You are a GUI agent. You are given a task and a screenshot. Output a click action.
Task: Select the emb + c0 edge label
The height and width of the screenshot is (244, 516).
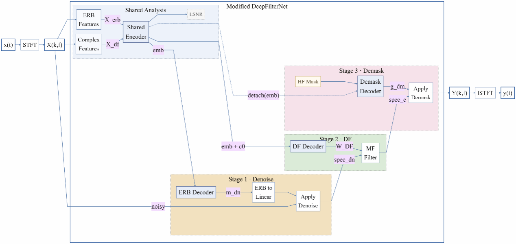[233, 146]
